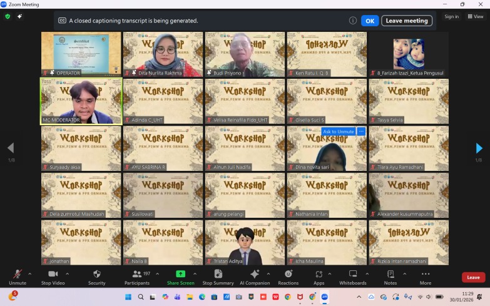Open Whiteboards from the toolbar
The height and width of the screenshot is (306, 490).
click(x=352, y=277)
